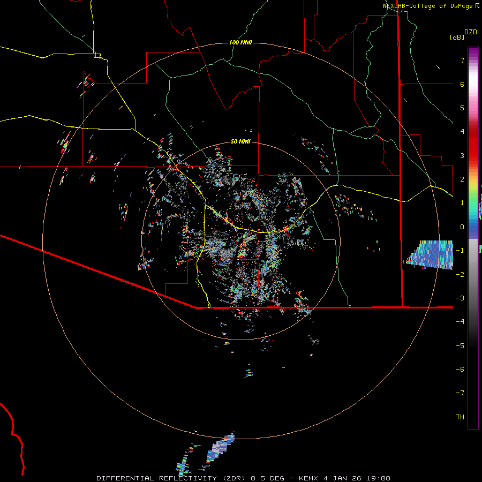Click the DIFFERENTIAL REFLECTIVITY (ZDR) caption
Screen dimensions: 482x482
point(171,478)
